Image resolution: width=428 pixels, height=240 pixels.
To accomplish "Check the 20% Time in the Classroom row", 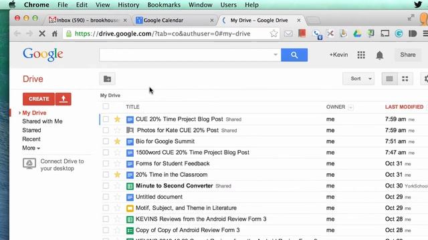I will point(106,175).
